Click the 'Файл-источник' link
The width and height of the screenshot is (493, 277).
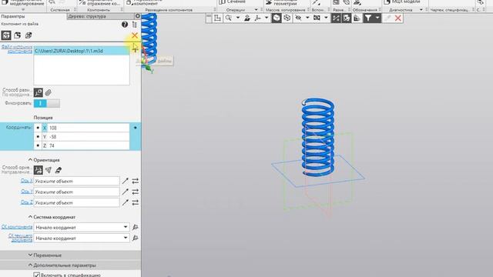coord(17,49)
